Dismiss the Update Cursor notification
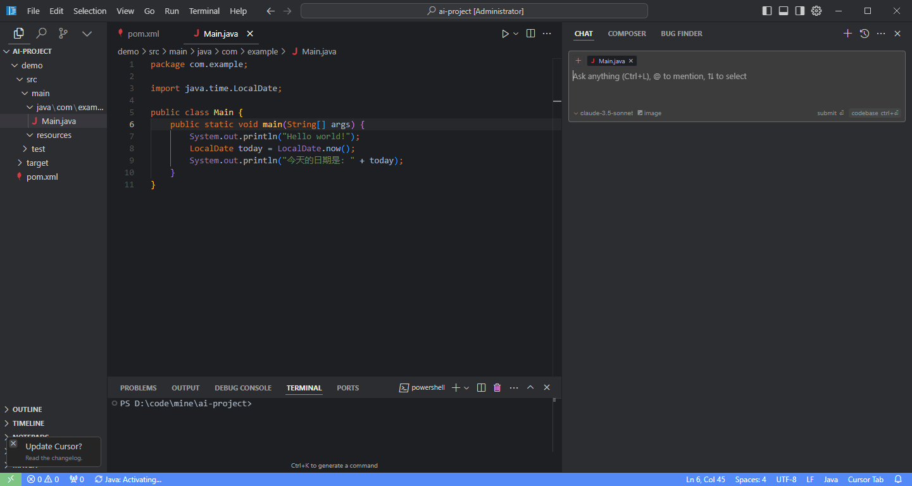This screenshot has height=486, width=912. click(13, 443)
